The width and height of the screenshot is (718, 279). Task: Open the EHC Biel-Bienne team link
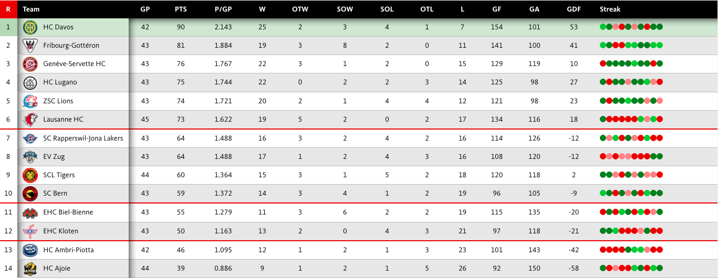click(x=68, y=212)
